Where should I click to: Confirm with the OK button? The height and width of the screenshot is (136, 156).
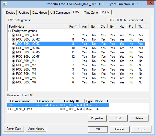click(98, 129)
